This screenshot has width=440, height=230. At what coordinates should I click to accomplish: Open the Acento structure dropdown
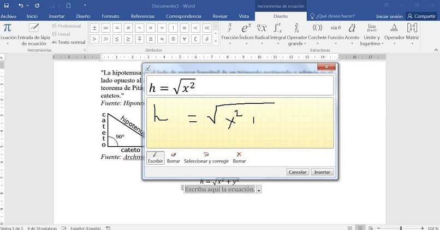[x=352, y=34]
